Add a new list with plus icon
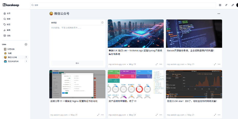The image size is (238, 119). [x=26, y=44]
